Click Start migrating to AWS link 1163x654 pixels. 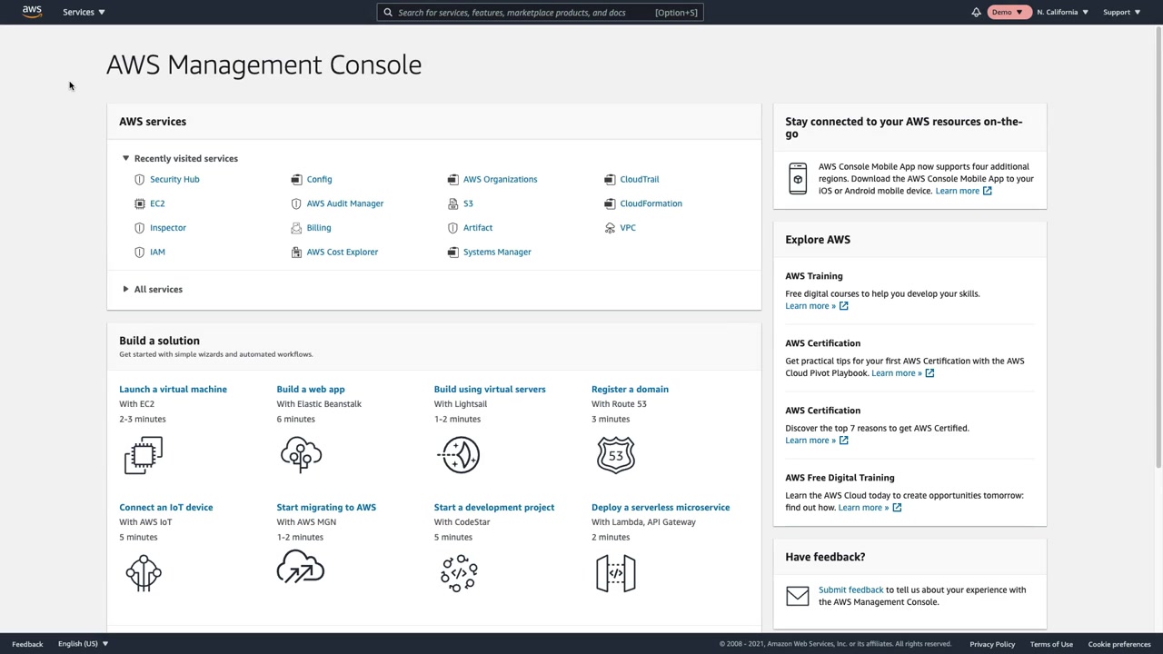(326, 508)
